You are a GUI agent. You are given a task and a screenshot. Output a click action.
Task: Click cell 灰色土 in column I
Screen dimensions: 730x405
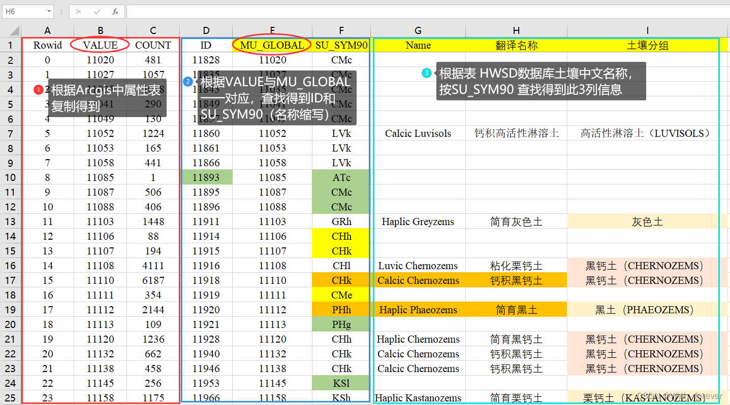648,222
